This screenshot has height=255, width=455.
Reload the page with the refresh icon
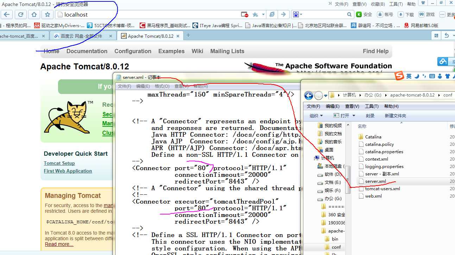point(21,14)
